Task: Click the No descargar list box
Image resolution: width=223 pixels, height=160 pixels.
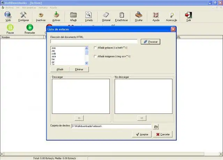Action: [144, 96]
